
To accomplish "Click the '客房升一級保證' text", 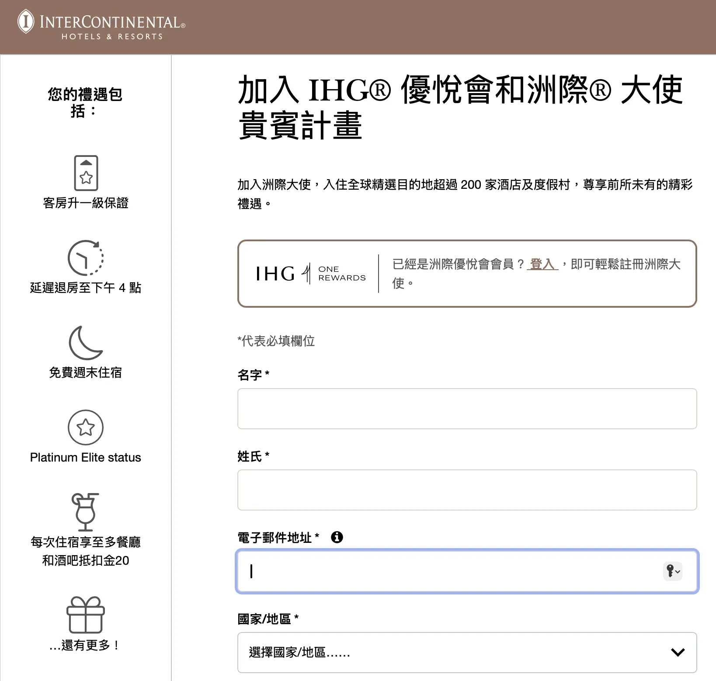I will click(x=86, y=203).
